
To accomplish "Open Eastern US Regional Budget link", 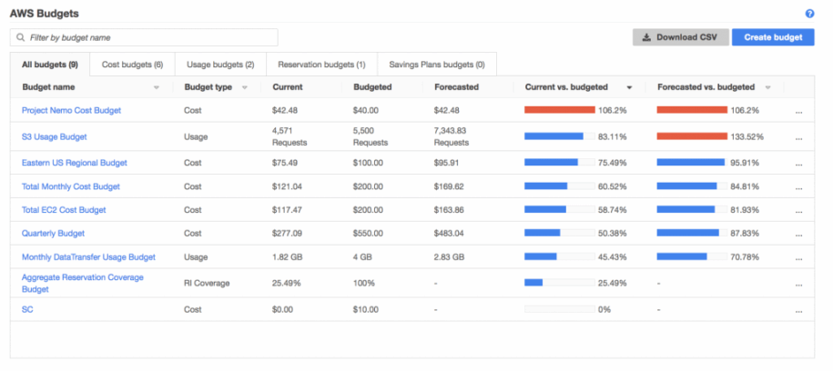I will (x=75, y=163).
